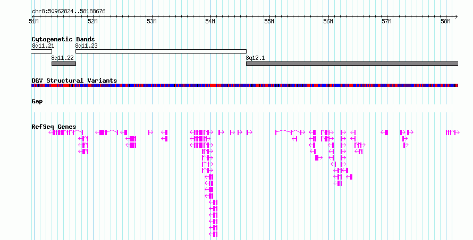
Task: Click the 8q11.21 band label
Action: point(43,46)
